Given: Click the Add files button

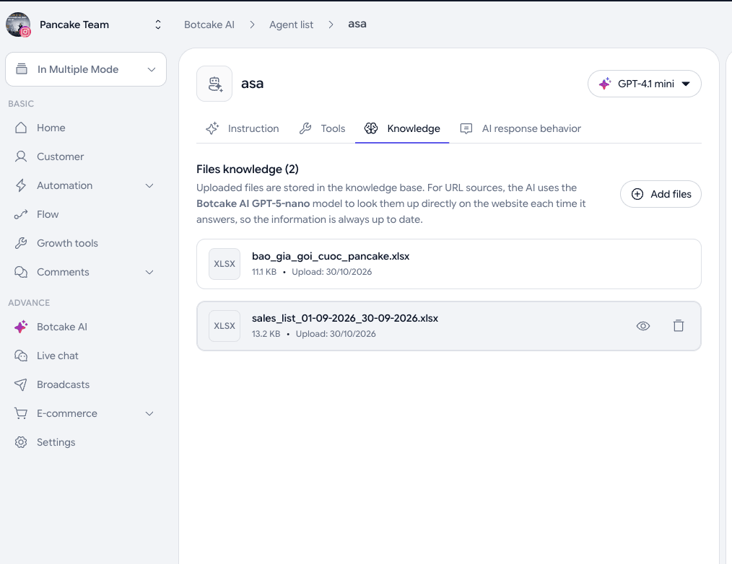Looking at the screenshot, I should (661, 194).
